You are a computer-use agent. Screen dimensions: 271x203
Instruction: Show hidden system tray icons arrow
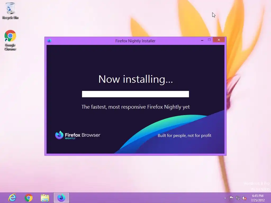[225, 198]
